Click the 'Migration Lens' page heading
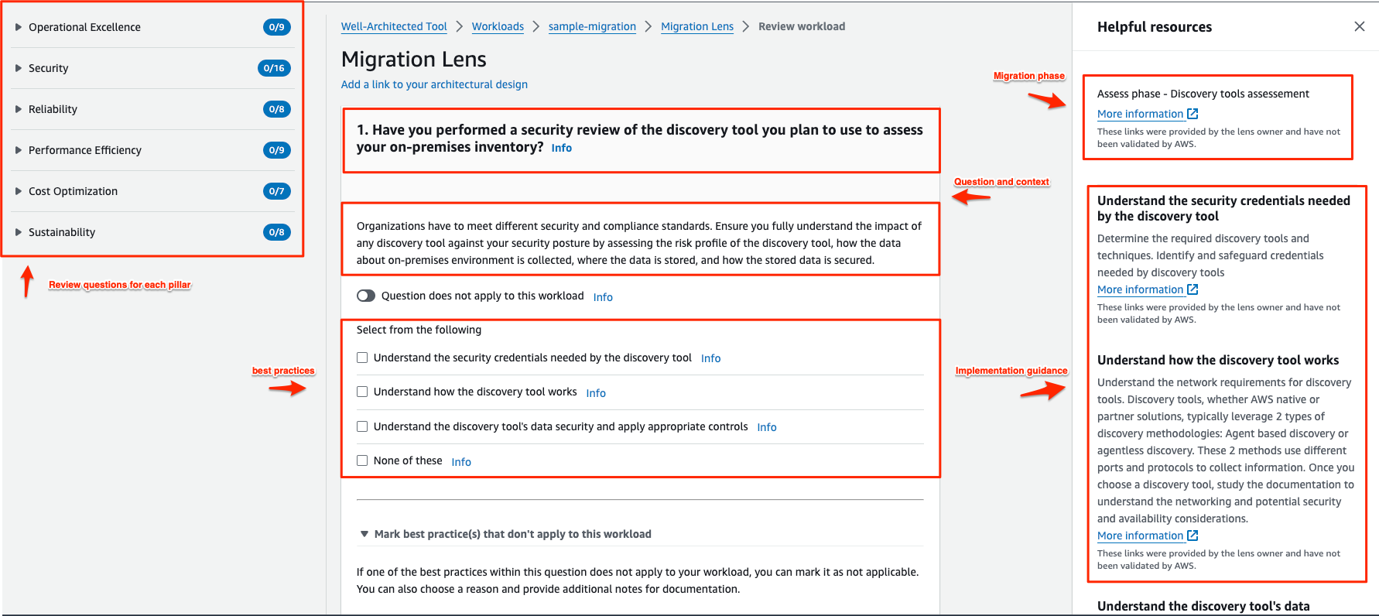1379x616 pixels. click(x=414, y=60)
